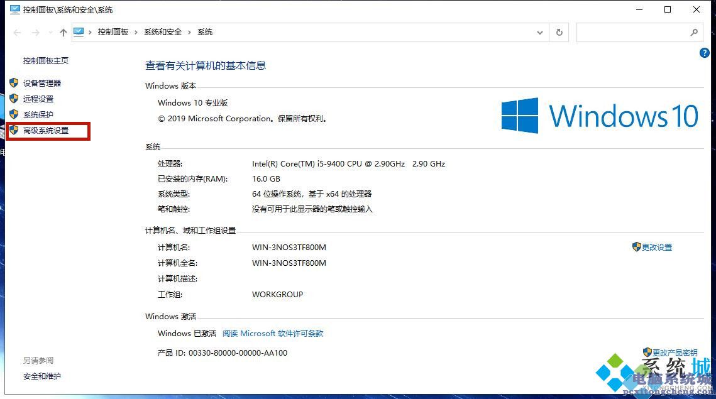
Task: Minimize the system window
Action: (639, 9)
